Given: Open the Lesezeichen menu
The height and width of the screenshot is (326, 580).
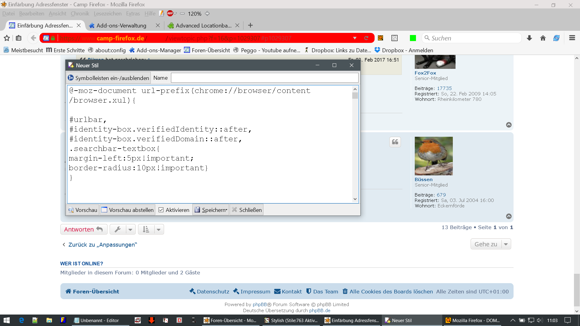Looking at the screenshot, I should click(x=107, y=14).
